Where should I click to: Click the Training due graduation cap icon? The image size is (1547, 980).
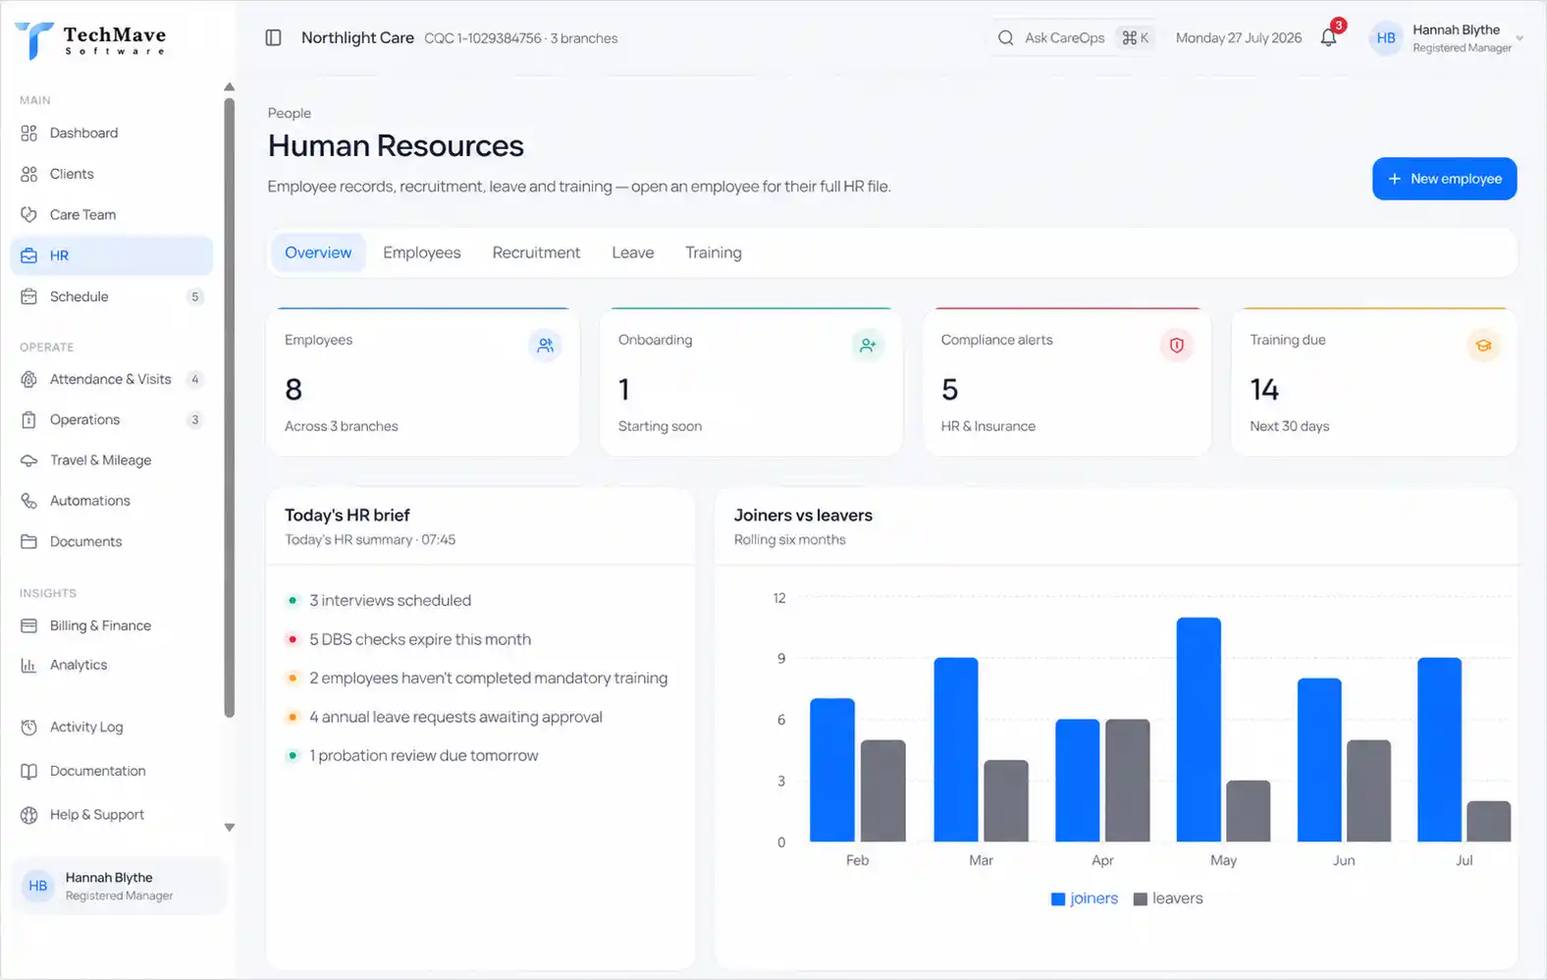pyautogui.click(x=1483, y=346)
